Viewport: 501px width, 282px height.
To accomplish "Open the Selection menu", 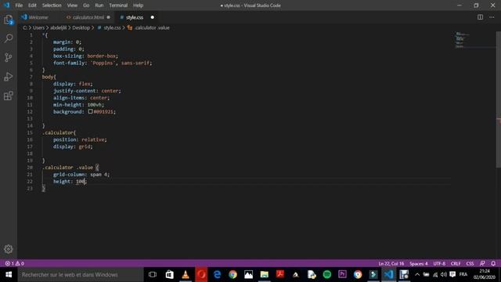I will click(x=52, y=5).
